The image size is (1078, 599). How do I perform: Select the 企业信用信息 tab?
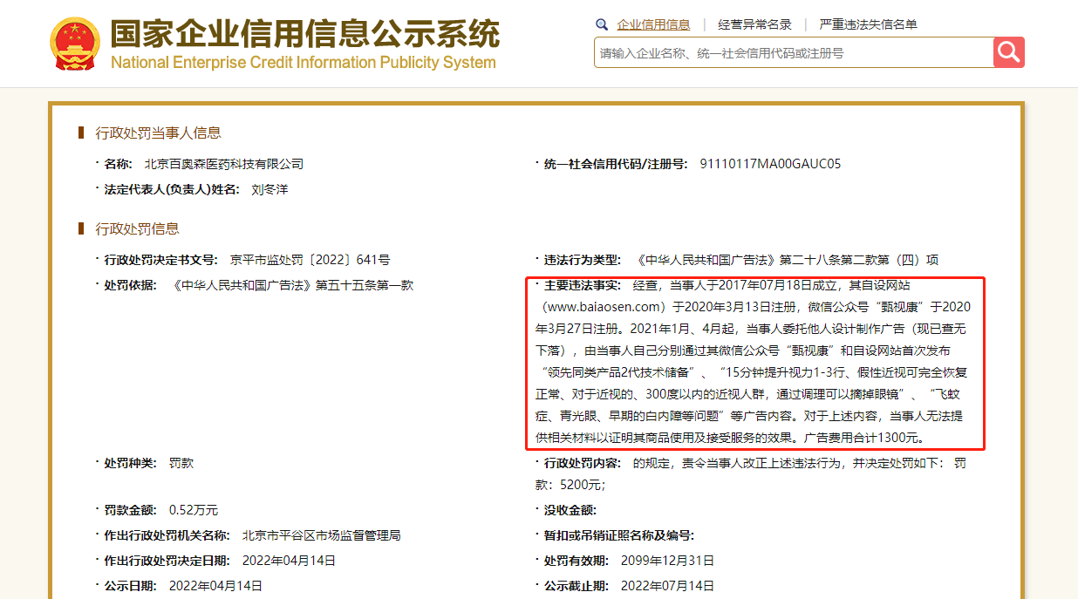(653, 24)
